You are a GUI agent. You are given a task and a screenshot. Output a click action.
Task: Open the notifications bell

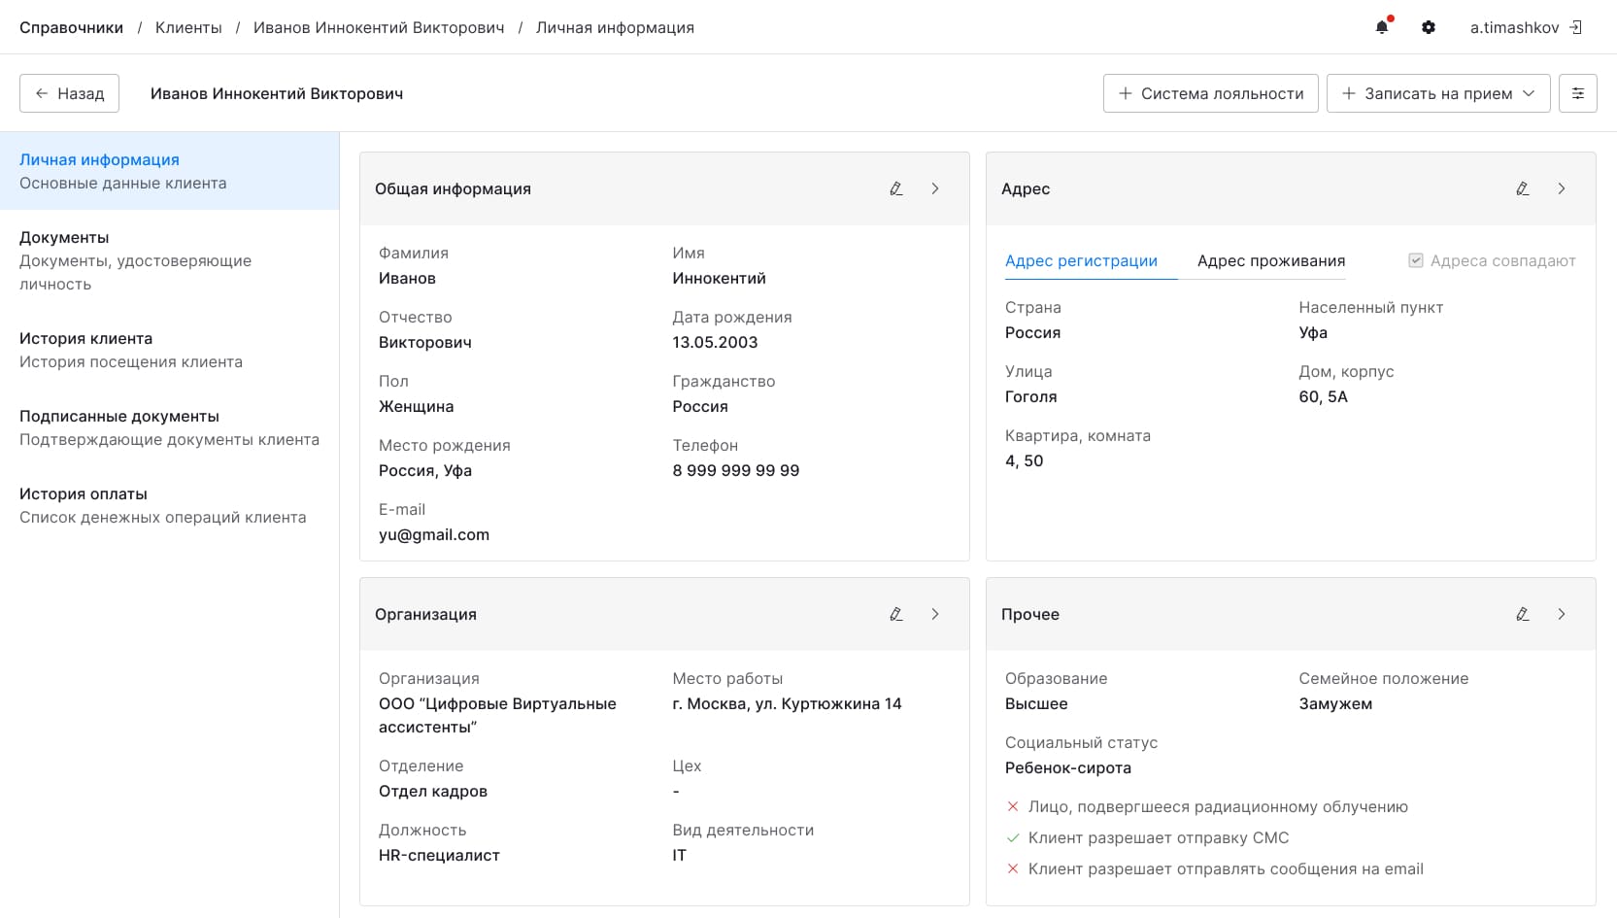(1382, 27)
